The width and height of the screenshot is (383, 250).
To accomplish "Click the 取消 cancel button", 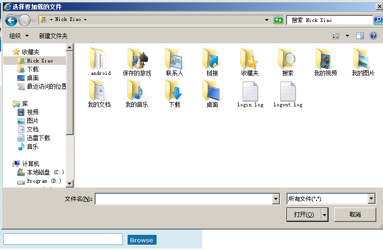I will 355,215.
